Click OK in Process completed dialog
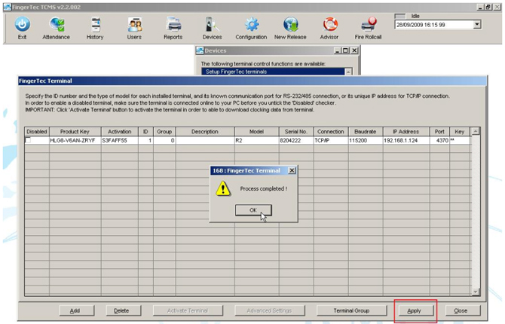 (253, 210)
